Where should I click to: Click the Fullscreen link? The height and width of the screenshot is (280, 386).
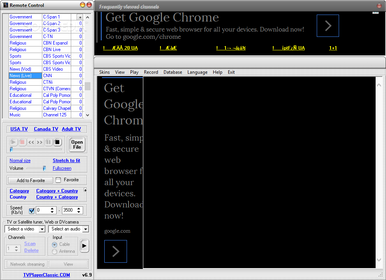coord(62,168)
